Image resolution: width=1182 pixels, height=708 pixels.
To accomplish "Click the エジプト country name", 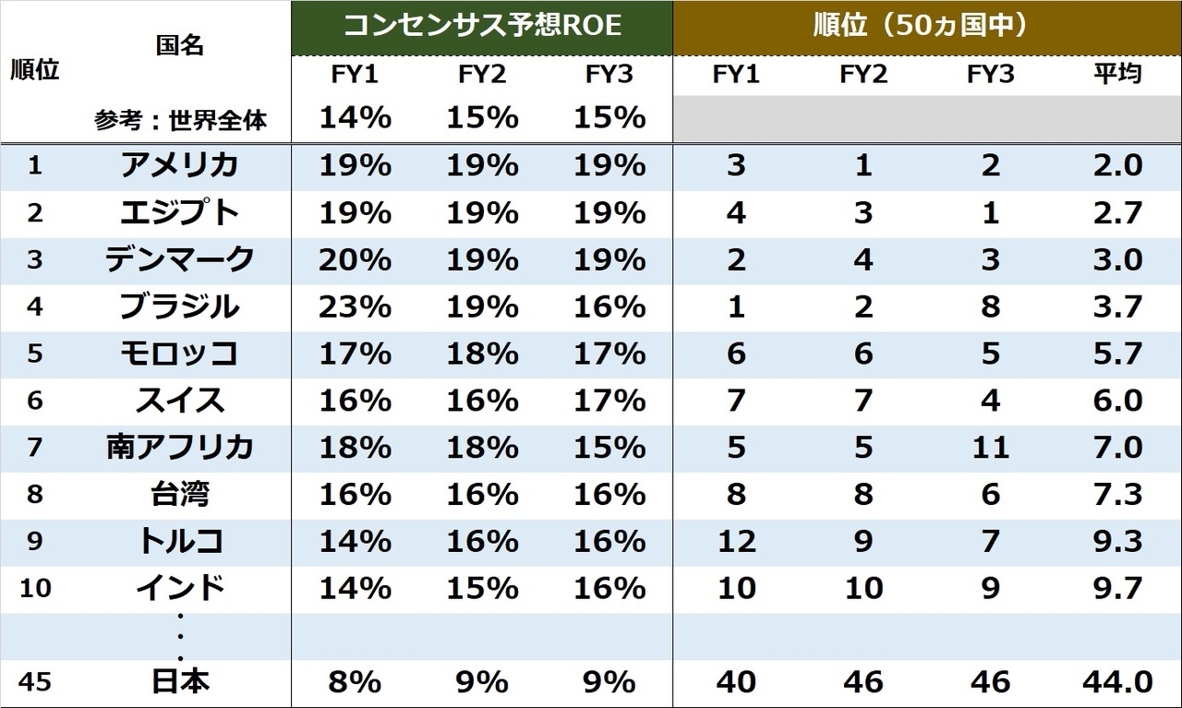I will point(179,213).
